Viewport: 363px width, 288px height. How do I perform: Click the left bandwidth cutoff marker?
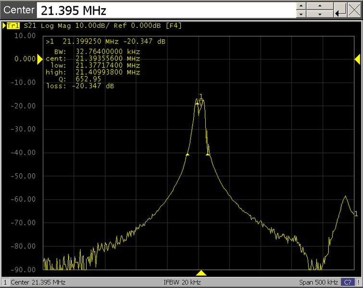click(187, 155)
